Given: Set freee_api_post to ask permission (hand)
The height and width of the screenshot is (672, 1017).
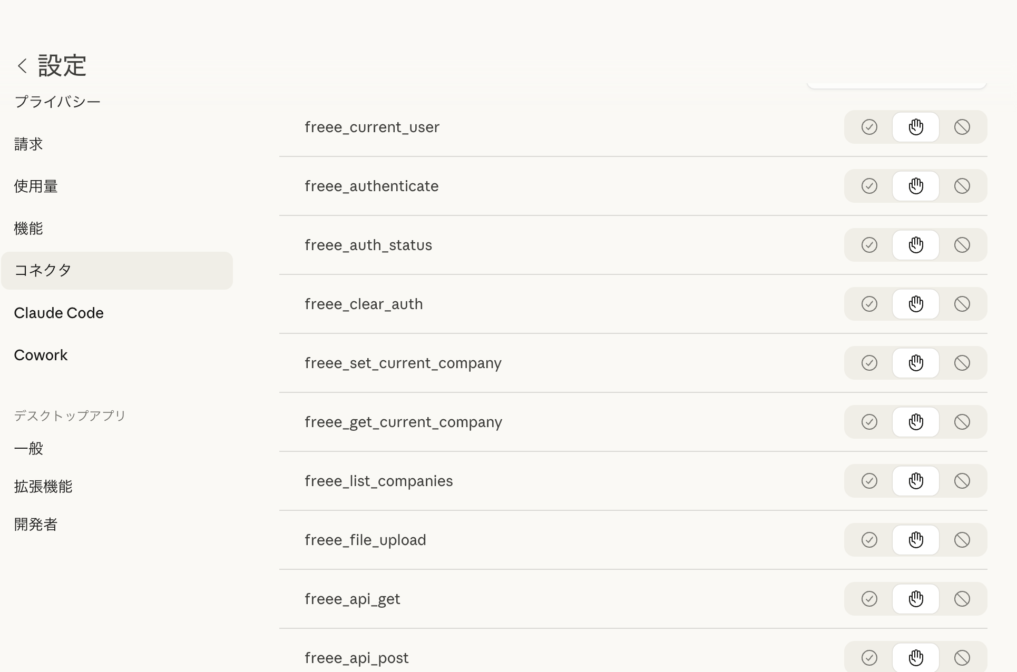Looking at the screenshot, I should 915,657.
